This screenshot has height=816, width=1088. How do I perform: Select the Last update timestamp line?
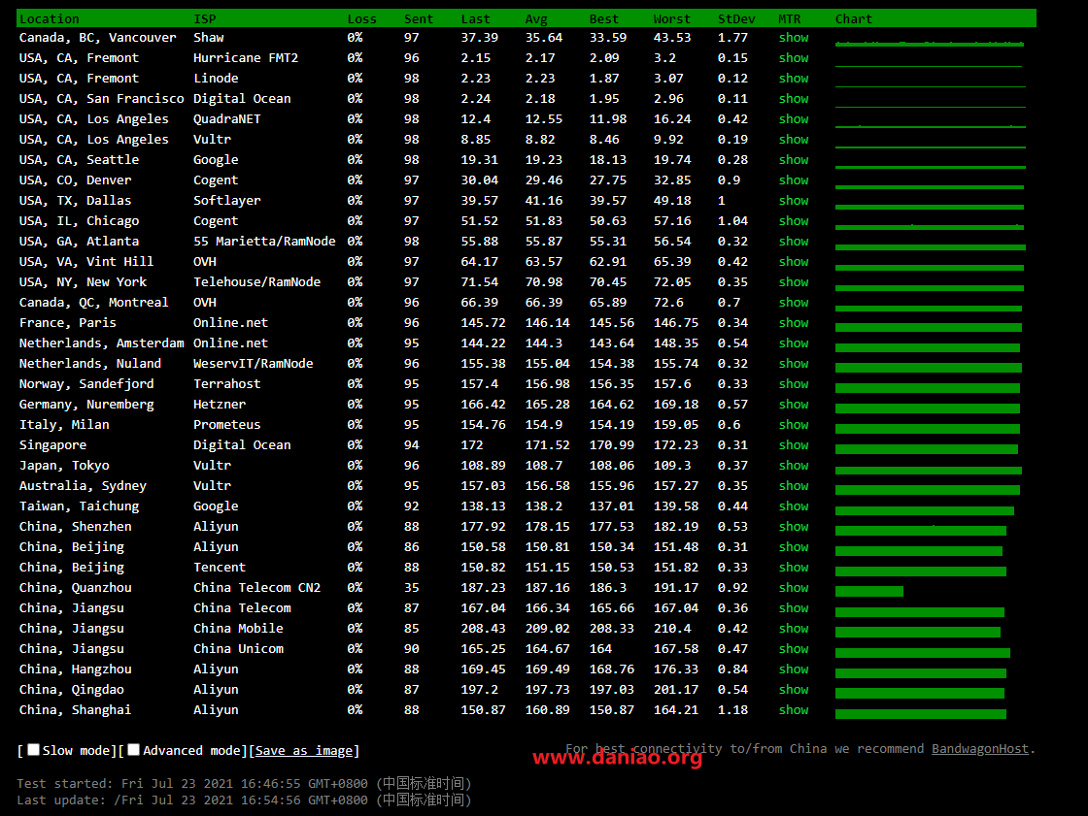[244, 800]
